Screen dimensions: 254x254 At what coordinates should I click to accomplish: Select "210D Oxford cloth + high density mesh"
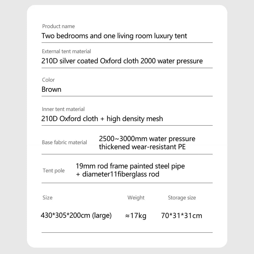(102, 119)
